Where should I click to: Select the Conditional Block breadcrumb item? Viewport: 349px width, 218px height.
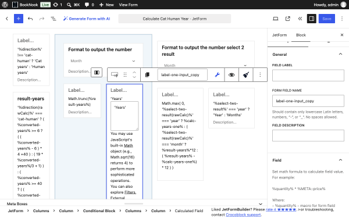click(99, 210)
